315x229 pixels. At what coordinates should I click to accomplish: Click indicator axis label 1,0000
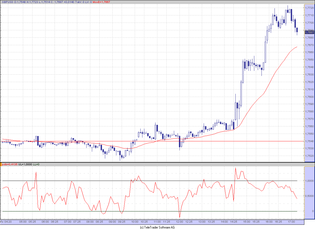pyautogui.click(x=309, y=180)
